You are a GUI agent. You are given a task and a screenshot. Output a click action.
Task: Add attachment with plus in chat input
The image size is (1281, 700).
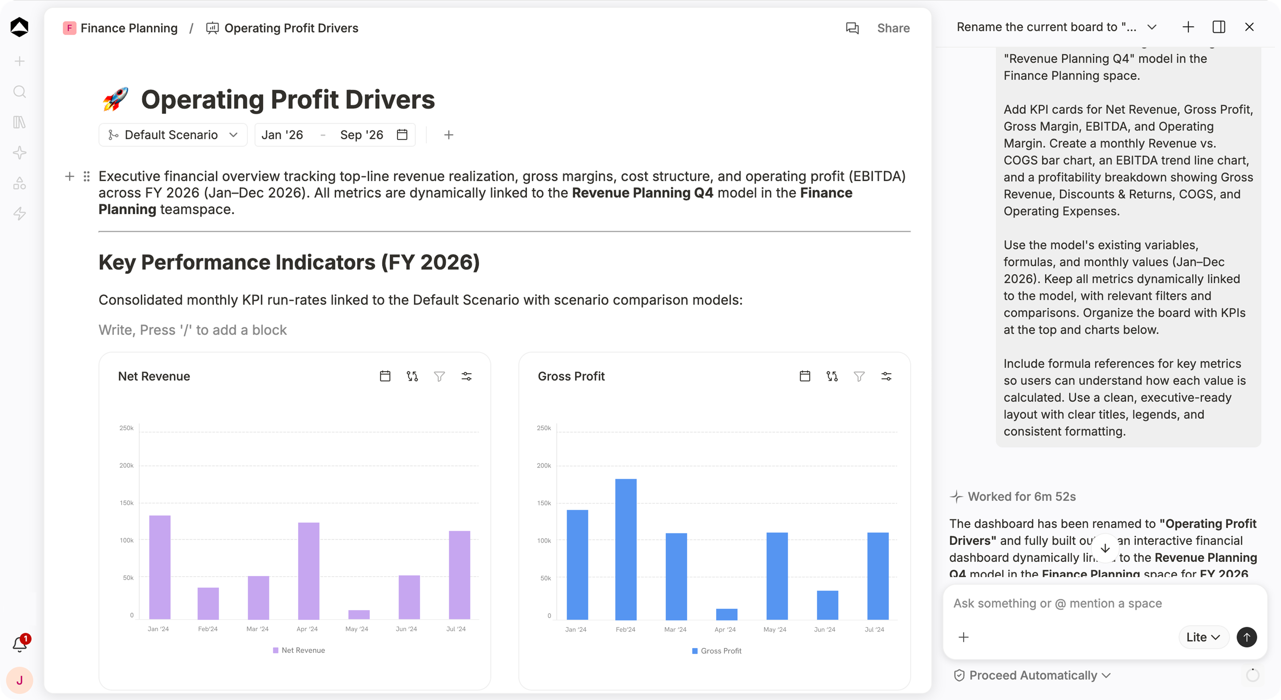pyautogui.click(x=964, y=637)
